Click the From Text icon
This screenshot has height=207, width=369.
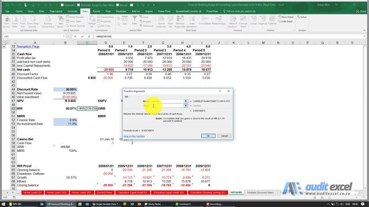22,22
